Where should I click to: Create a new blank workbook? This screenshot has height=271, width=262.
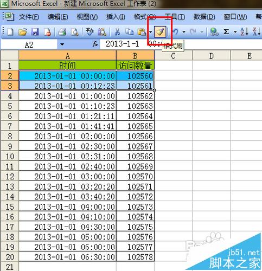[x=10, y=32]
